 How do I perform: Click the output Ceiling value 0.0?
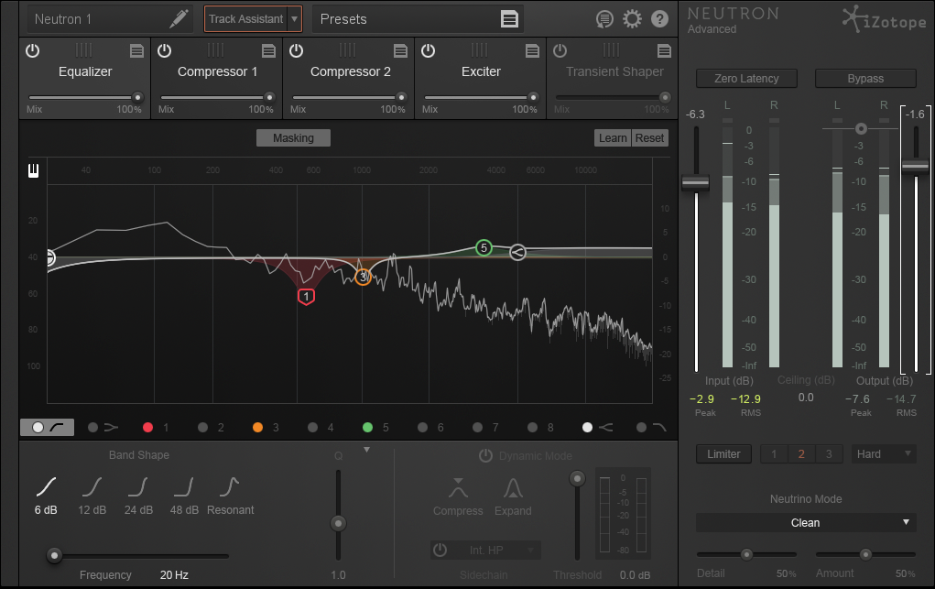click(x=806, y=398)
